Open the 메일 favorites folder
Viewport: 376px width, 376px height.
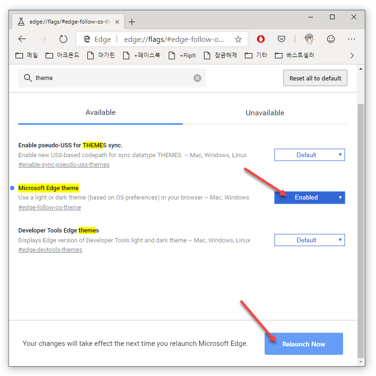click(x=27, y=56)
